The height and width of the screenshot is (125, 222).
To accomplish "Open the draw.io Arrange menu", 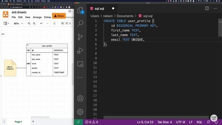I will [x=37, y=17].
